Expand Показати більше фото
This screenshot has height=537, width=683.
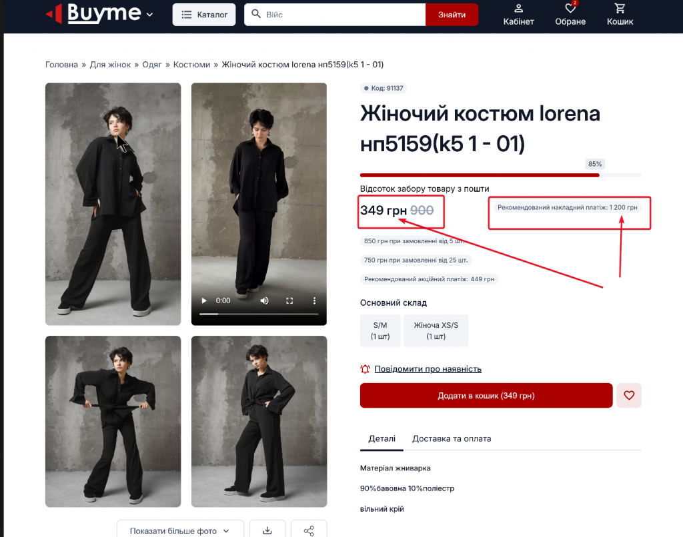(180, 531)
